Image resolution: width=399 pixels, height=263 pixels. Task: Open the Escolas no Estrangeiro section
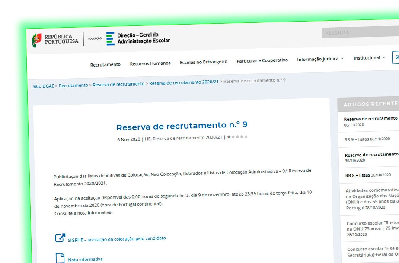click(203, 62)
